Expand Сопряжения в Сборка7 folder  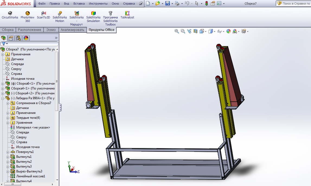(8, 103)
